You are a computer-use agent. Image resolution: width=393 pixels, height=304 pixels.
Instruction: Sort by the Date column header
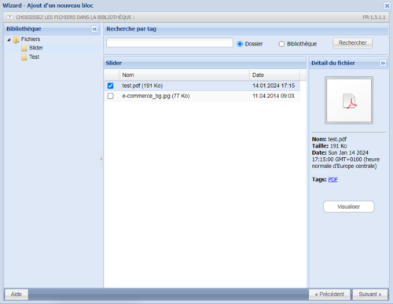coord(274,75)
